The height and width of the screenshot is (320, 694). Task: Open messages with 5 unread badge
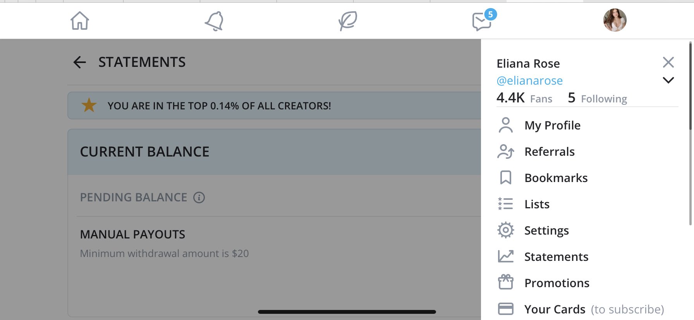[484, 20]
